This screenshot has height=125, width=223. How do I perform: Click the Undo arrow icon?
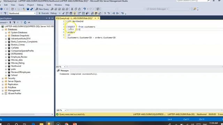85,9
